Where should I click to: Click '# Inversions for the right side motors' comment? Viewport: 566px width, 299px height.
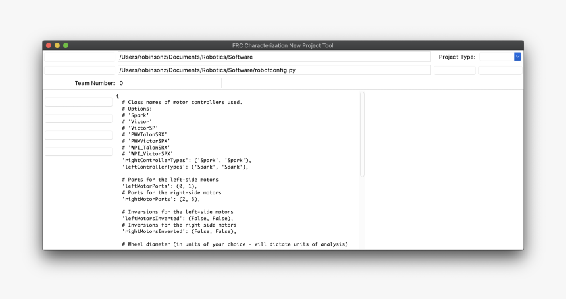(x=179, y=225)
